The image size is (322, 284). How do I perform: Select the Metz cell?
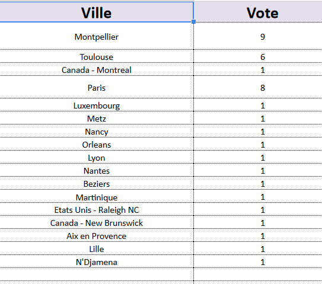click(x=97, y=118)
